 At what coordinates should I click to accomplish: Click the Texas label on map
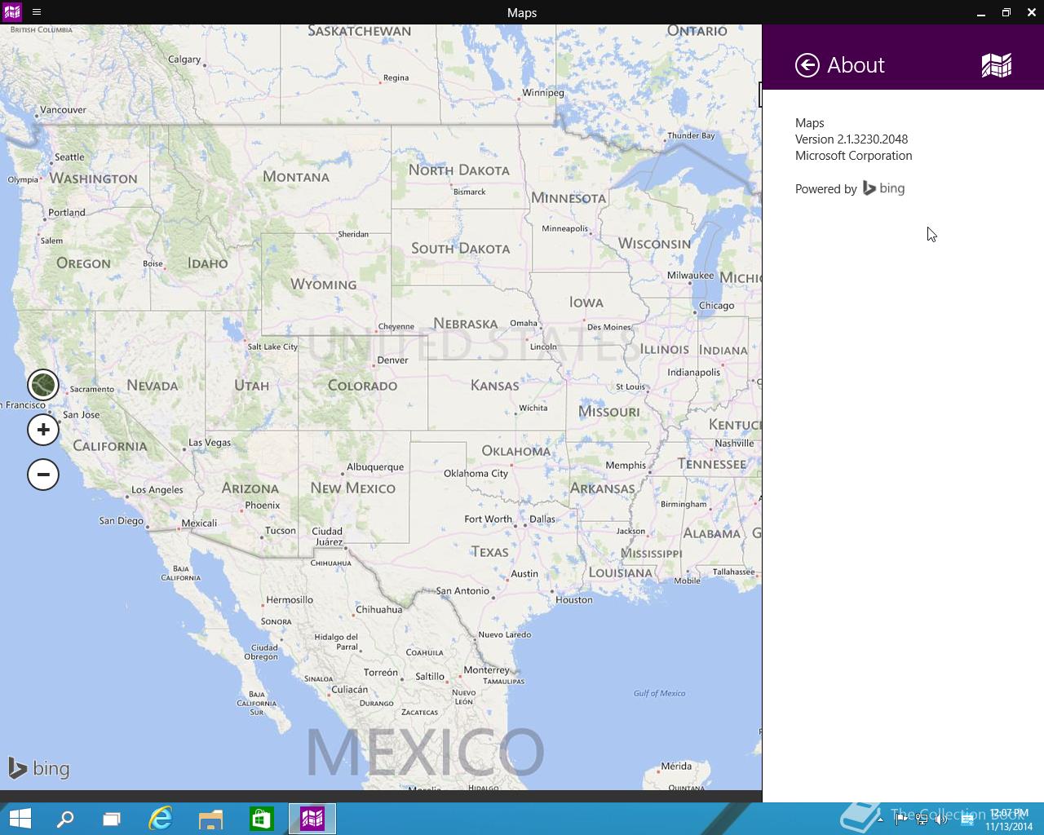489,552
